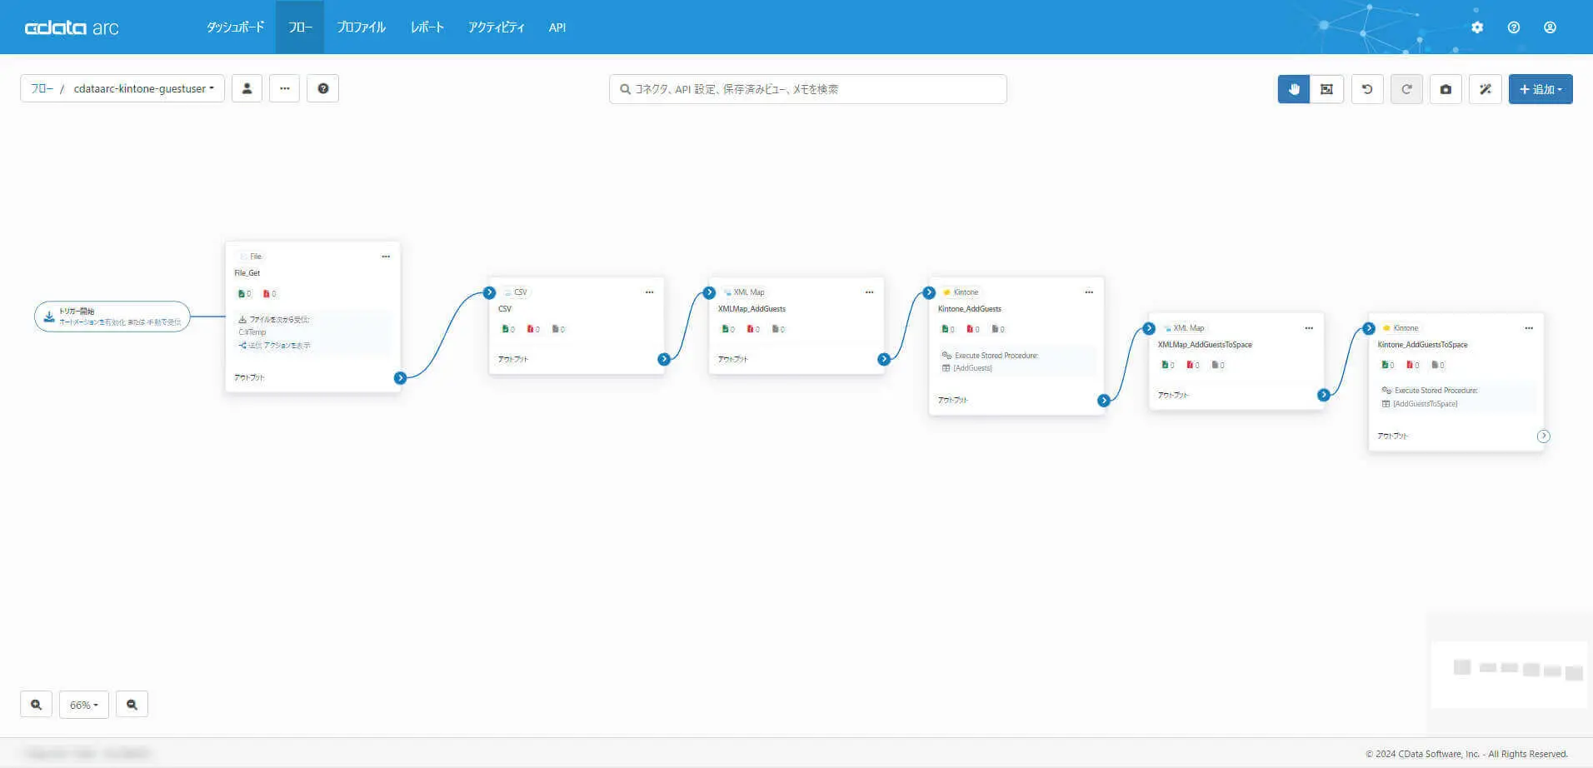The image size is (1593, 768).
Task: Open the XMLMap_AddGuestsToSpace connector ellipsis menu
Action: pos(1309,328)
